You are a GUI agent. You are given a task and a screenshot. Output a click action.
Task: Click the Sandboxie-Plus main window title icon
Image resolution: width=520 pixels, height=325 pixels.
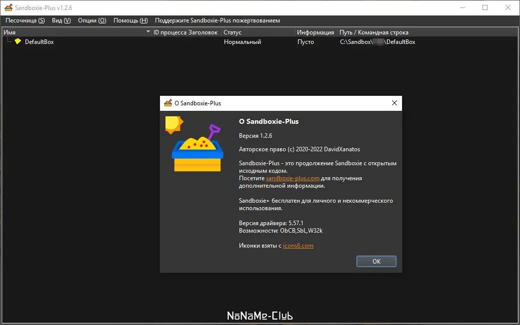pyautogui.click(x=8, y=7)
